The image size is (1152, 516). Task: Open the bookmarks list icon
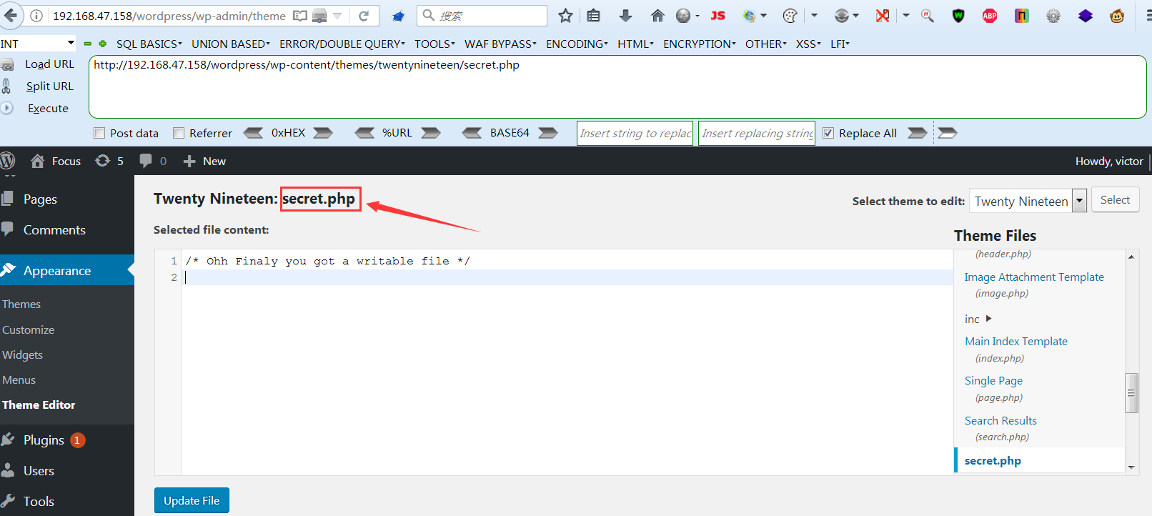tap(594, 16)
